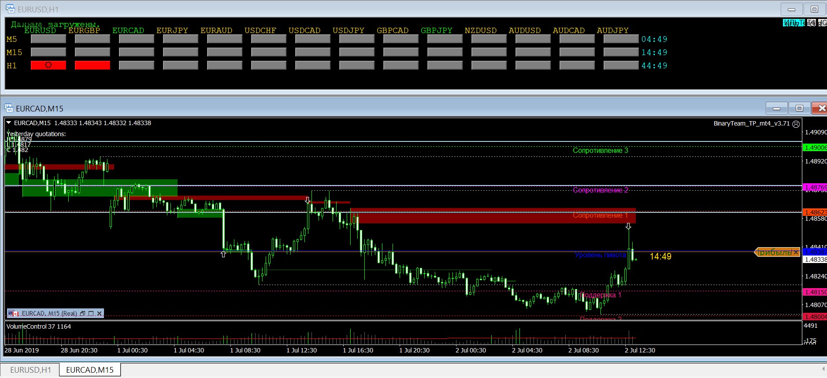The image size is (827, 378).
Task: Select the Сопротивление 1 level label
Action: [600, 215]
